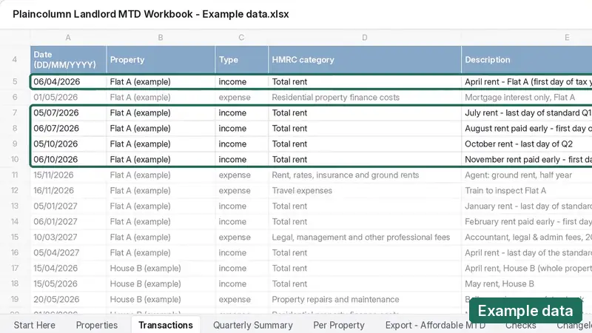Image resolution: width=592 pixels, height=333 pixels.
Task: Click the Date (DD/MM/YYYY) header cell
Action: (68, 60)
